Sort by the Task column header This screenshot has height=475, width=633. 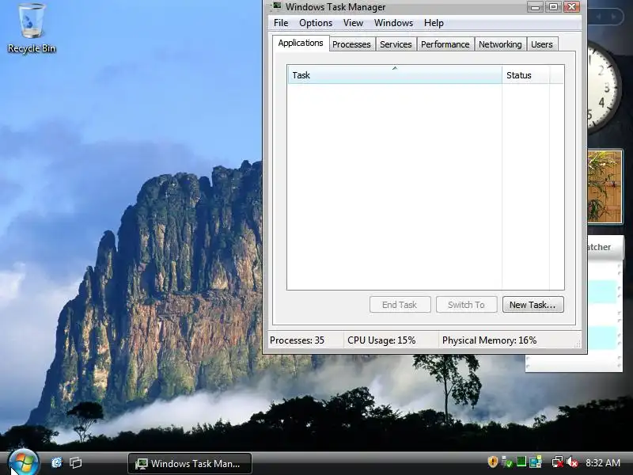point(395,74)
